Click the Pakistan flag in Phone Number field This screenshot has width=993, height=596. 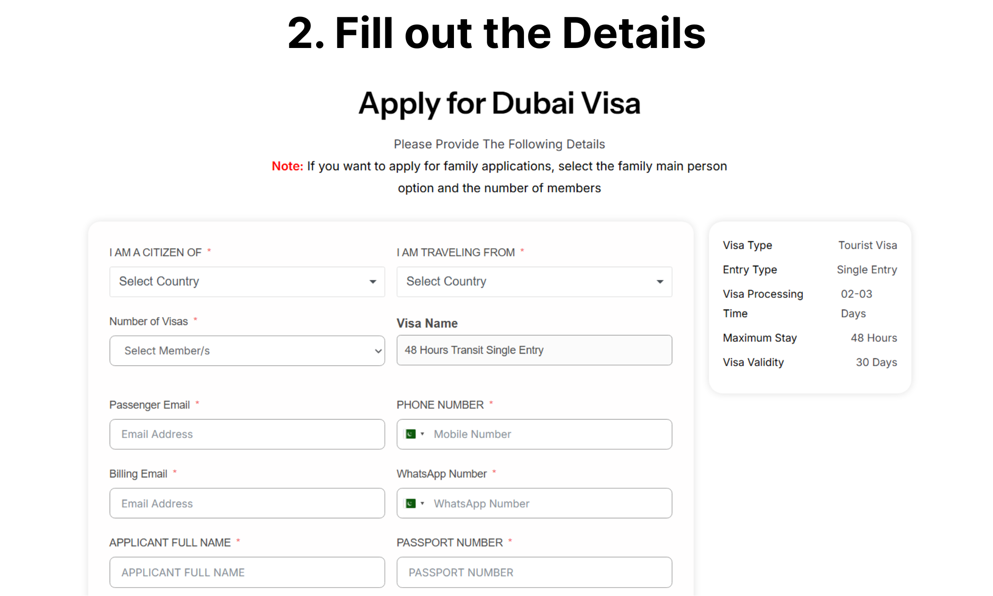click(x=411, y=434)
